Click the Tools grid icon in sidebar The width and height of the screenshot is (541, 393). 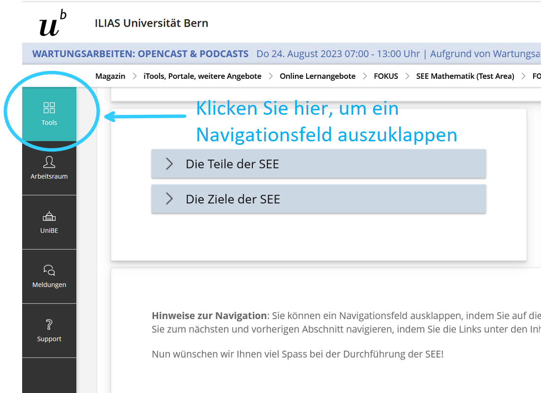click(x=49, y=108)
